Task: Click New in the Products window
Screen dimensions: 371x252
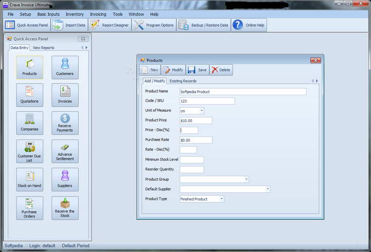Action: point(150,70)
